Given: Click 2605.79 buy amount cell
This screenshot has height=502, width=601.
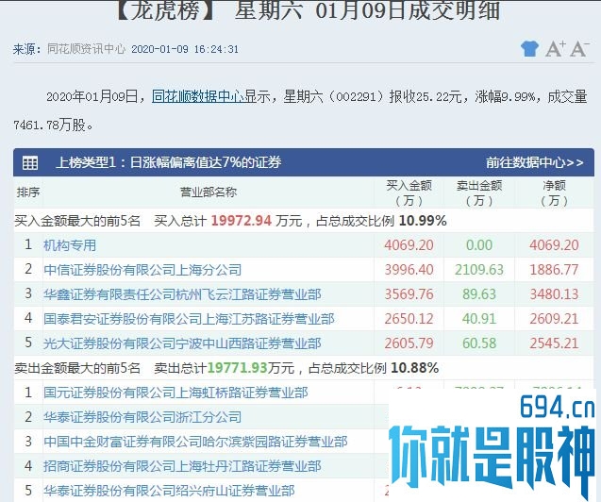Looking at the screenshot, I should (409, 343).
